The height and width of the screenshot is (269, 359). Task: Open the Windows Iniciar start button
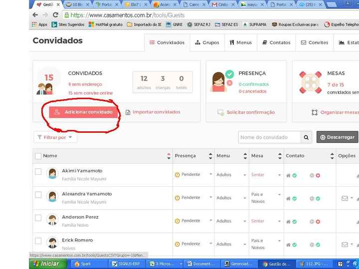pyautogui.click(x=48, y=264)
